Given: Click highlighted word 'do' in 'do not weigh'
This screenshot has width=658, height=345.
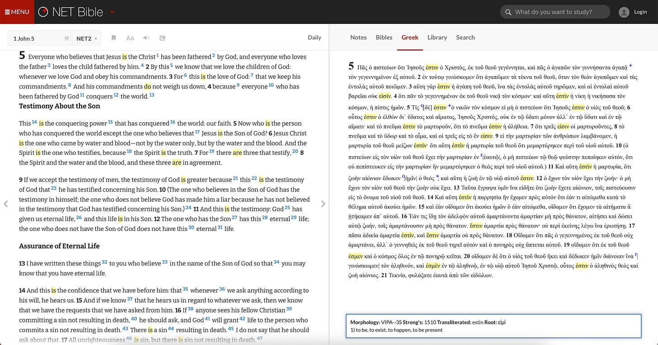Looking at the screenshot, I should pos(147,86).
